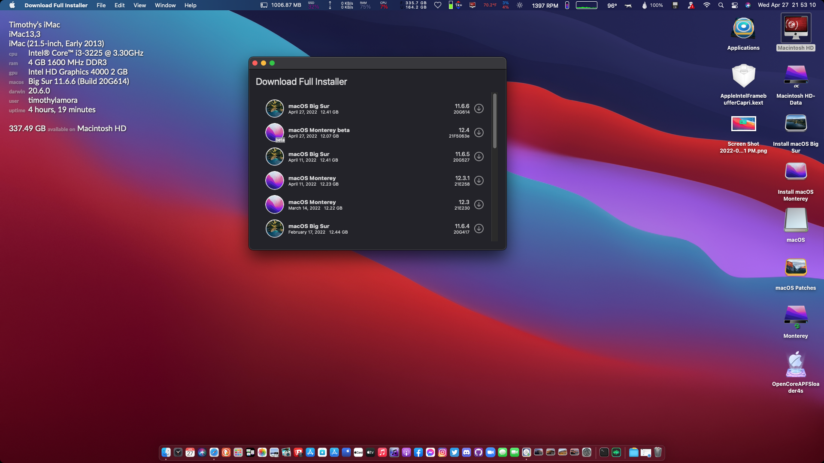Open Zoom from the Dock
Image resolution: width=824 pixels, height=463 pixels.
pos(491,452)
